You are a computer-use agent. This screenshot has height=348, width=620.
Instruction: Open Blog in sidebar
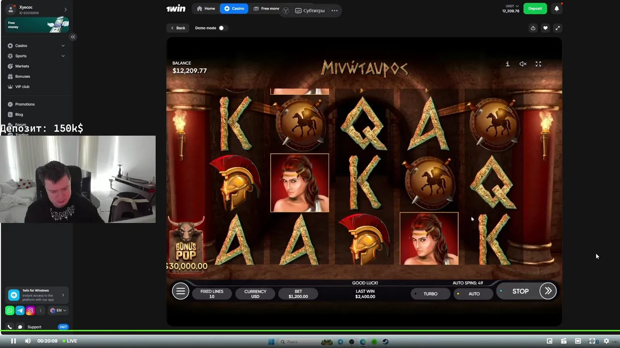(x=19, y=115)
